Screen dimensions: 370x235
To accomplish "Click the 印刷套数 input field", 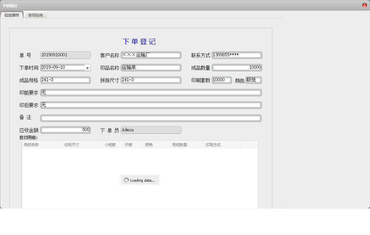I will (x=222, y=80).
